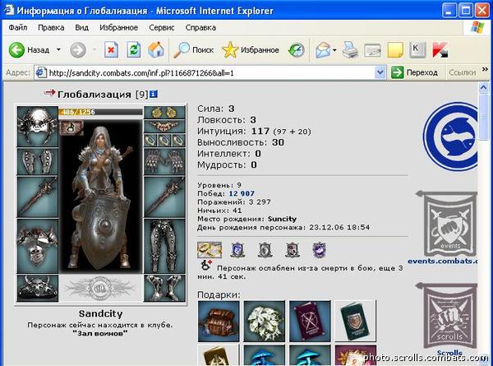Click the earrings equipment slot
The height and width of the screenshot is (366, 493).
[x=164, y=113]
